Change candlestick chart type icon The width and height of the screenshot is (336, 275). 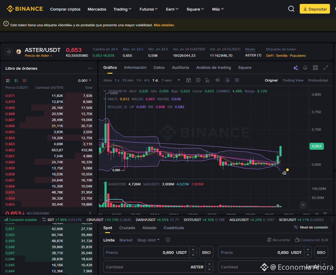pos(218,80)
